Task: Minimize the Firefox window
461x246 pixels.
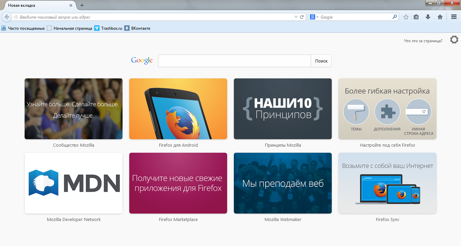Action: [x=430, y=3]
